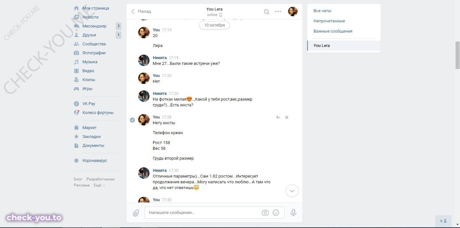The image size is (460, 228).
Task: Attach photo using camera icon
Action: click(x=265, y=213)
